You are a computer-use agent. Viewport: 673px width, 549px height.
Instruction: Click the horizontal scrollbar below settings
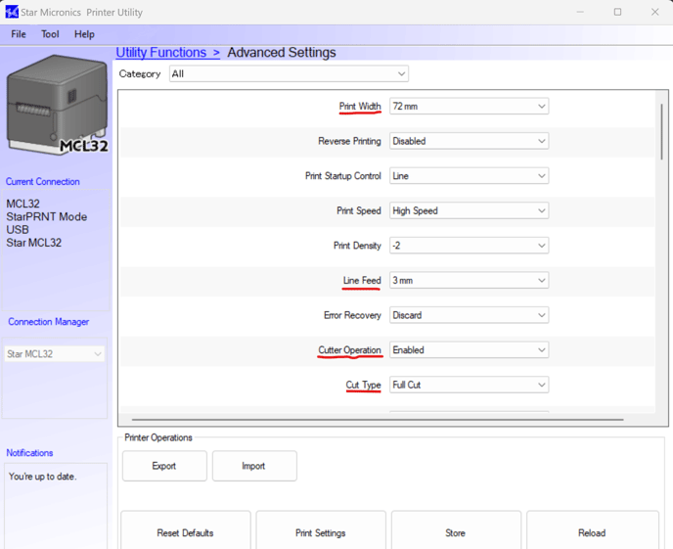click(x=372, y=420)
